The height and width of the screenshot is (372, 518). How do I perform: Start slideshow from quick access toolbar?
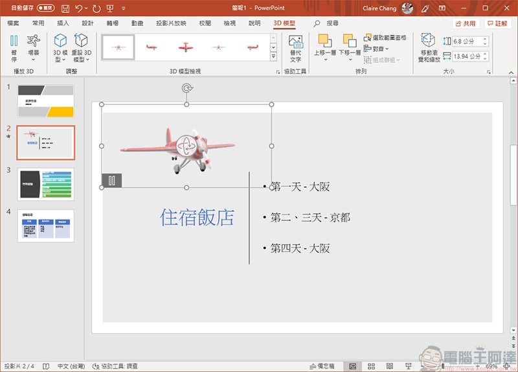[x=110, y=8]
